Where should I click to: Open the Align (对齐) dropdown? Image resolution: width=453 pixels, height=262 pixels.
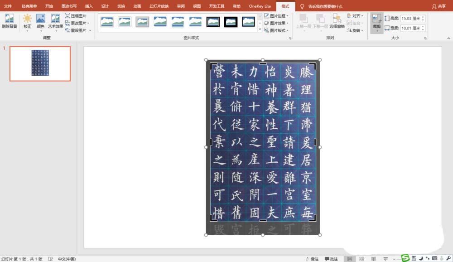(x=355, y=16)
